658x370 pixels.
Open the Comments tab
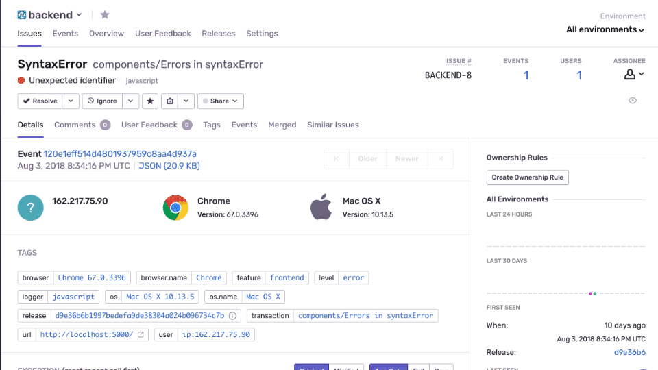click(x=82, y=125)
